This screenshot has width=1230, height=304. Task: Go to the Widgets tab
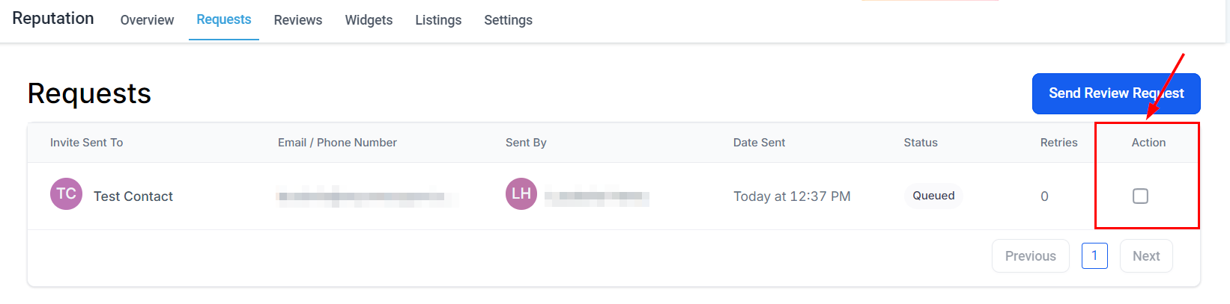pyautogui.click(x=369, y=20)
